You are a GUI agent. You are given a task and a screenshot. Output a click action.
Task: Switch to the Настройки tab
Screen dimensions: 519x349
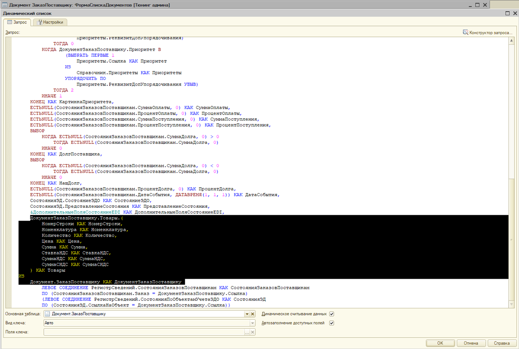point(50,22)
